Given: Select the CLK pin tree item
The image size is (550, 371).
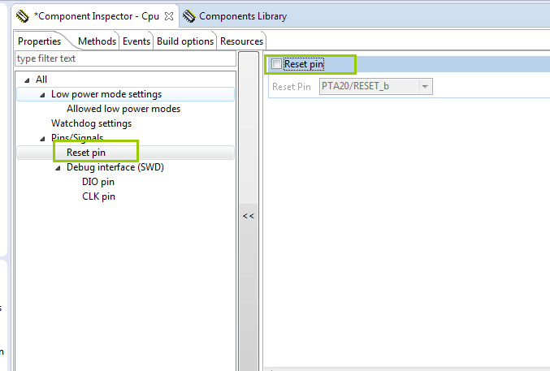Looking at the screenshot, I should [98, 196].
